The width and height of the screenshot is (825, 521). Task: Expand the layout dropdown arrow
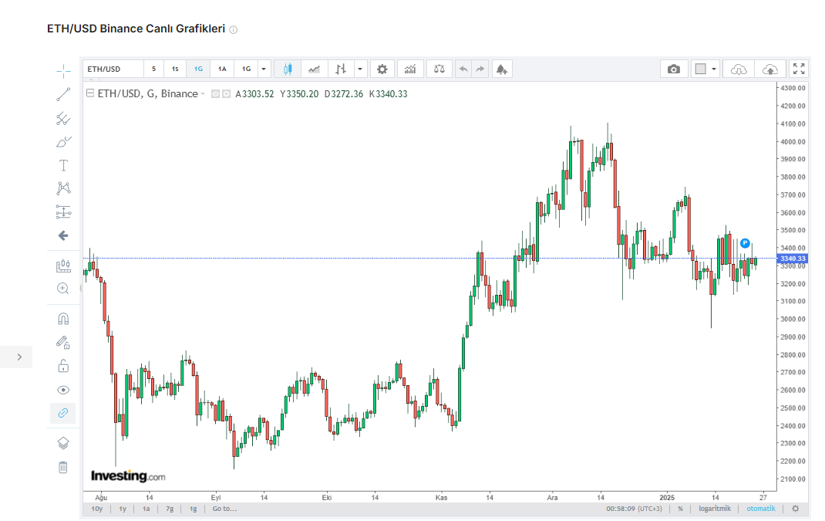714,69
